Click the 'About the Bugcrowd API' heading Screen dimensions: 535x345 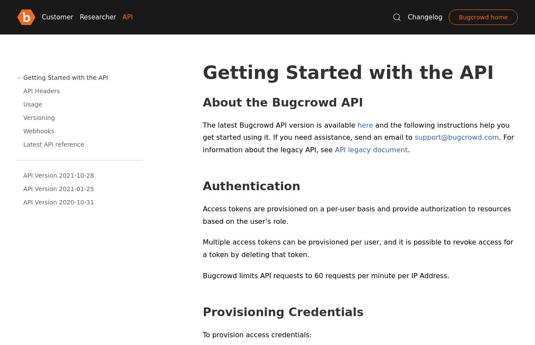(x=283, y=103)
